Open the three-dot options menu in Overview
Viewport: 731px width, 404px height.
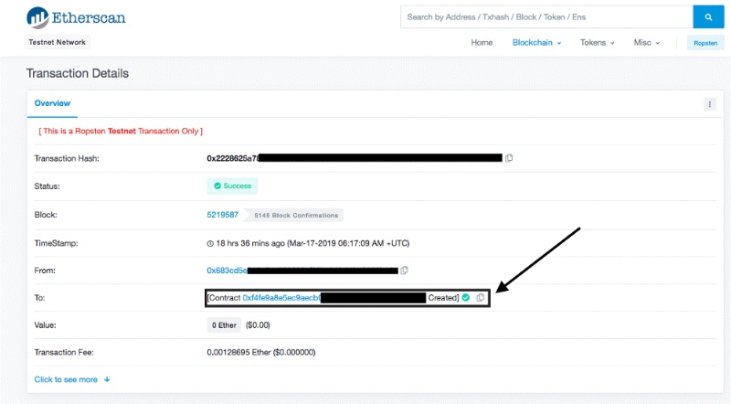coord(709,104)
